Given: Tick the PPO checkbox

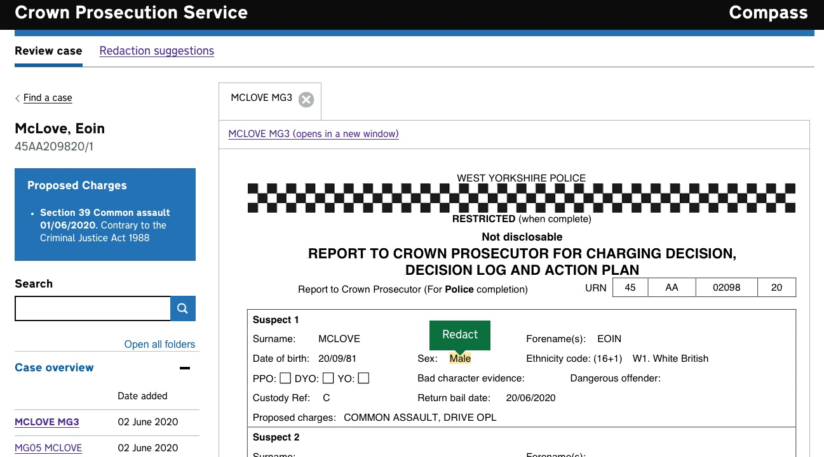Looking at the screenshot, I should (x=285, y=378).
